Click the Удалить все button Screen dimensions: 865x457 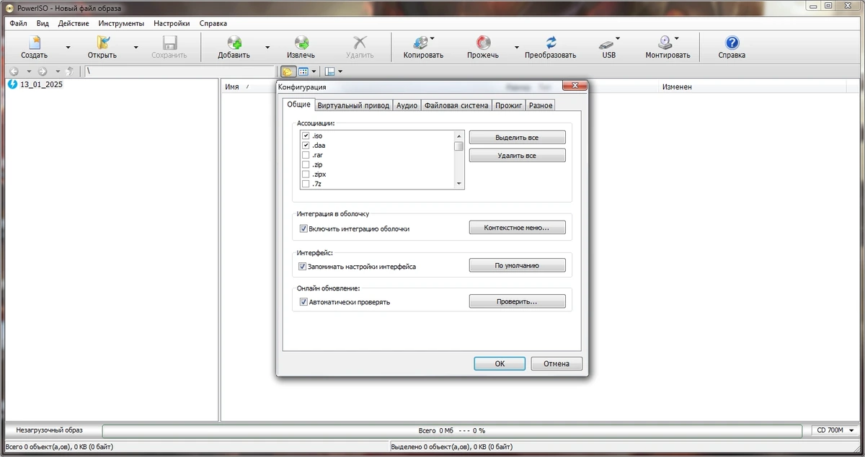coord(517,155)
